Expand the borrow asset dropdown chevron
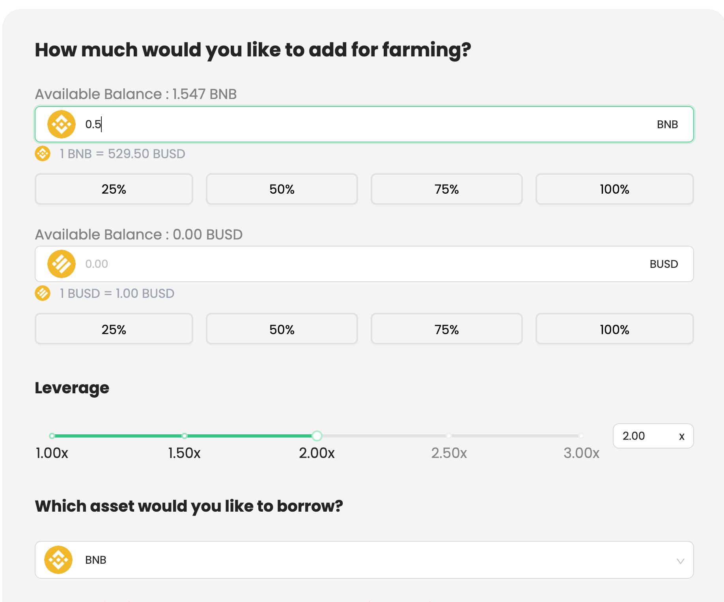724x602 pixels. click(x=680, y=561)
